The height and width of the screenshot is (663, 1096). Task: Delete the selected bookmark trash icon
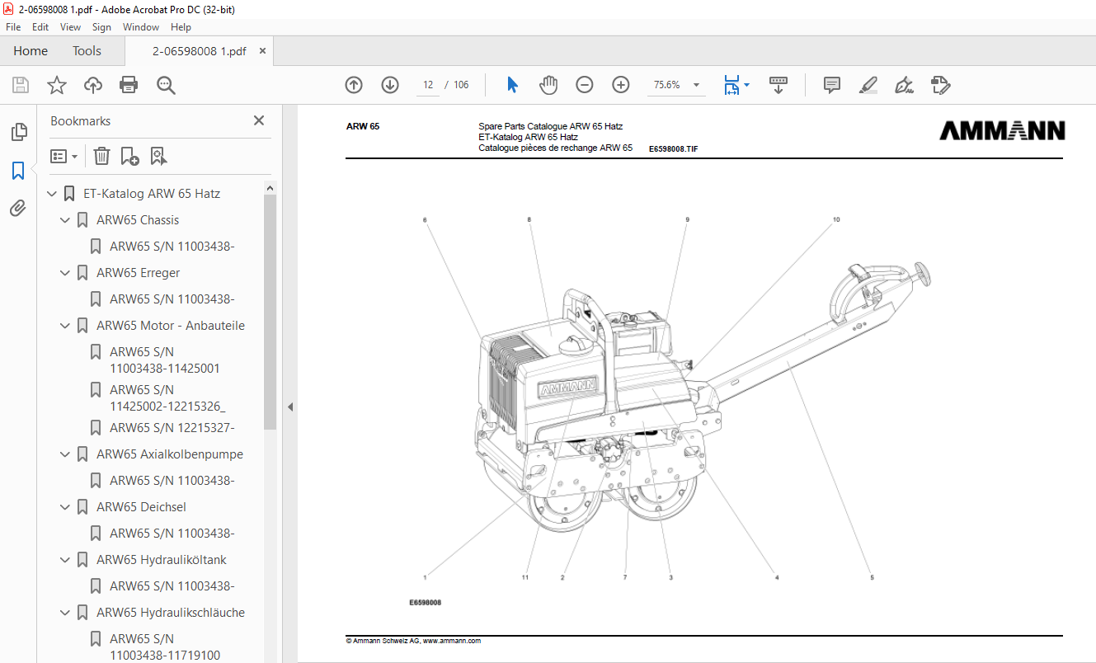tap(101, 156)
